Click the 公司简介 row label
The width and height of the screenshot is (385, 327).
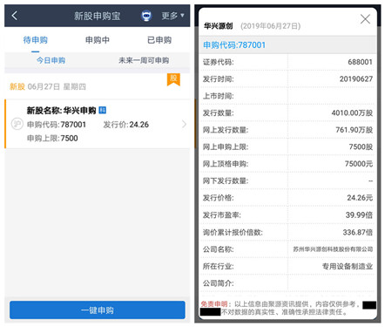218,283
